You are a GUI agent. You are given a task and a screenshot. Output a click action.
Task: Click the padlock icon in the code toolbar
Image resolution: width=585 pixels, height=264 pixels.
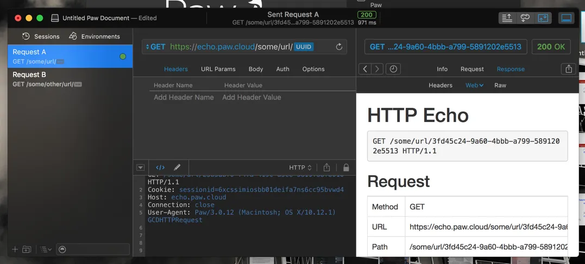click(x=346, y=168)
